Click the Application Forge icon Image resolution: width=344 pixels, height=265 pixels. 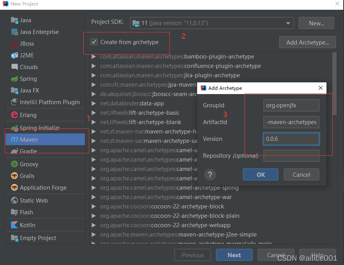pos(14,187)
